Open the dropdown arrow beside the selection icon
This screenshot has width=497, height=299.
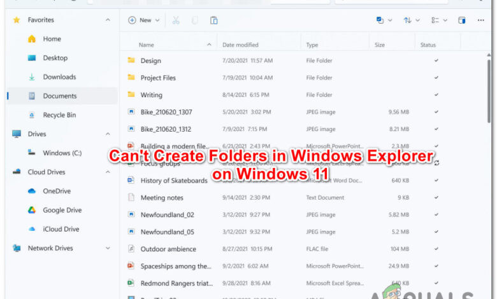pyautogui.click(x=390, y=20)
